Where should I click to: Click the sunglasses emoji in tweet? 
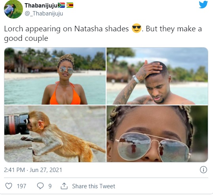(137, 28)
